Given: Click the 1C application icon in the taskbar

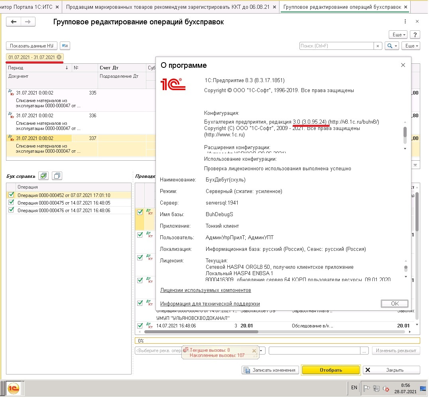Looking at the screenshot, I should pos(13,389).
